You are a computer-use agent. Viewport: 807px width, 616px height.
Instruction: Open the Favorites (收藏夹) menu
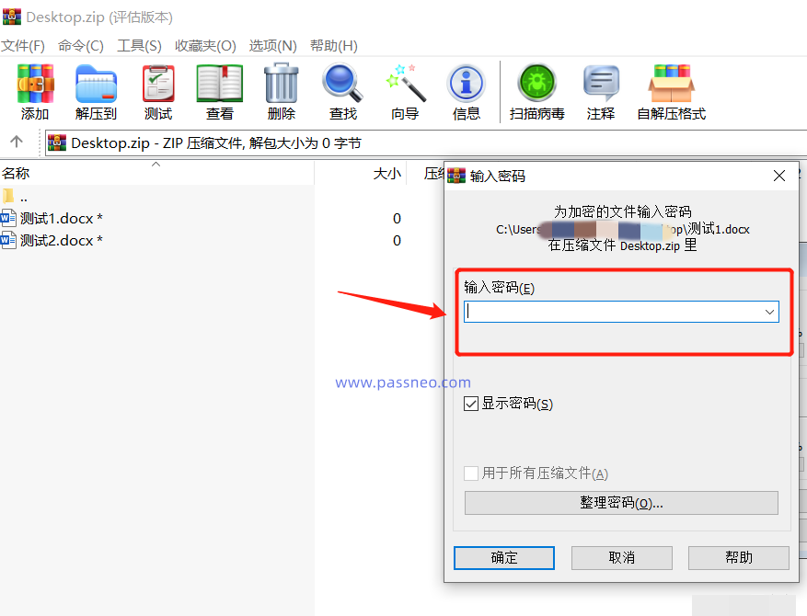coord(205,46)
